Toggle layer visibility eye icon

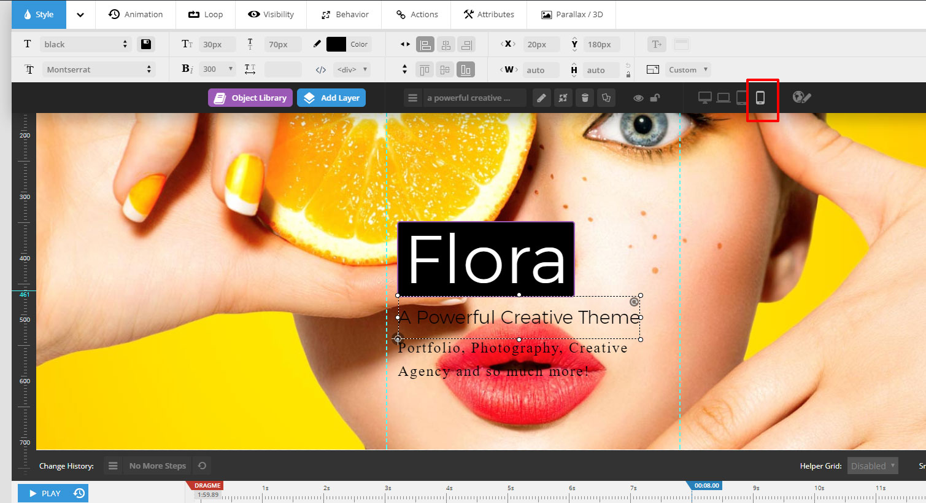638,98
